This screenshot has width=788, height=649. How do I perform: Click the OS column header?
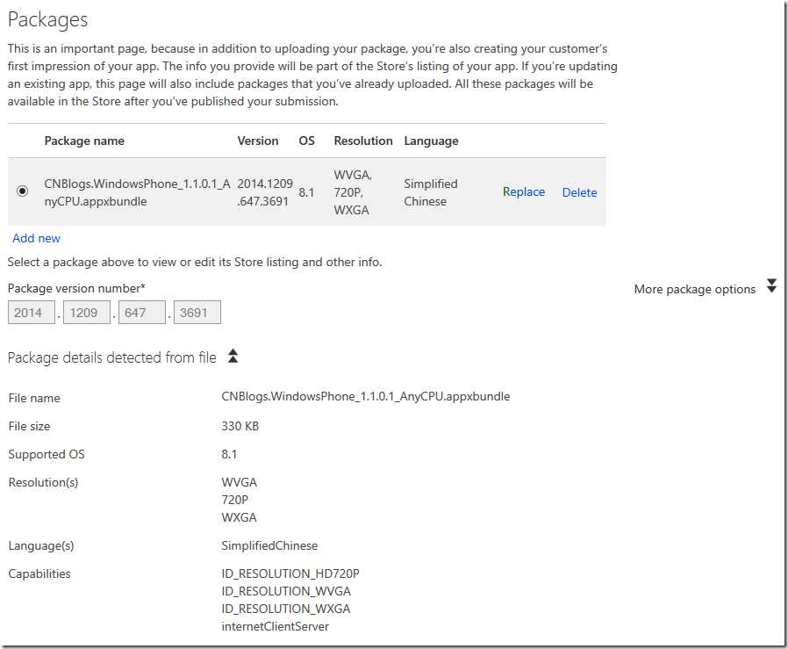(x=306, y=141)
